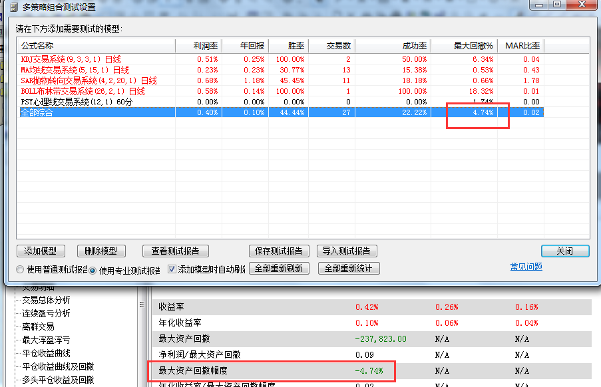Toggle 添加模型时自动刷新 checkbox
Screen dimensions: 601x387
pyautogui.click(x=172, y=269)
